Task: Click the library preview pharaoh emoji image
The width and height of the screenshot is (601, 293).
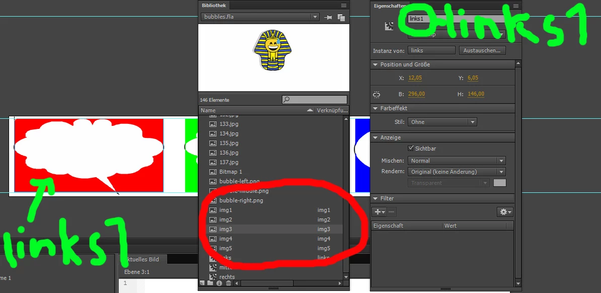Action: pos(272,51)
